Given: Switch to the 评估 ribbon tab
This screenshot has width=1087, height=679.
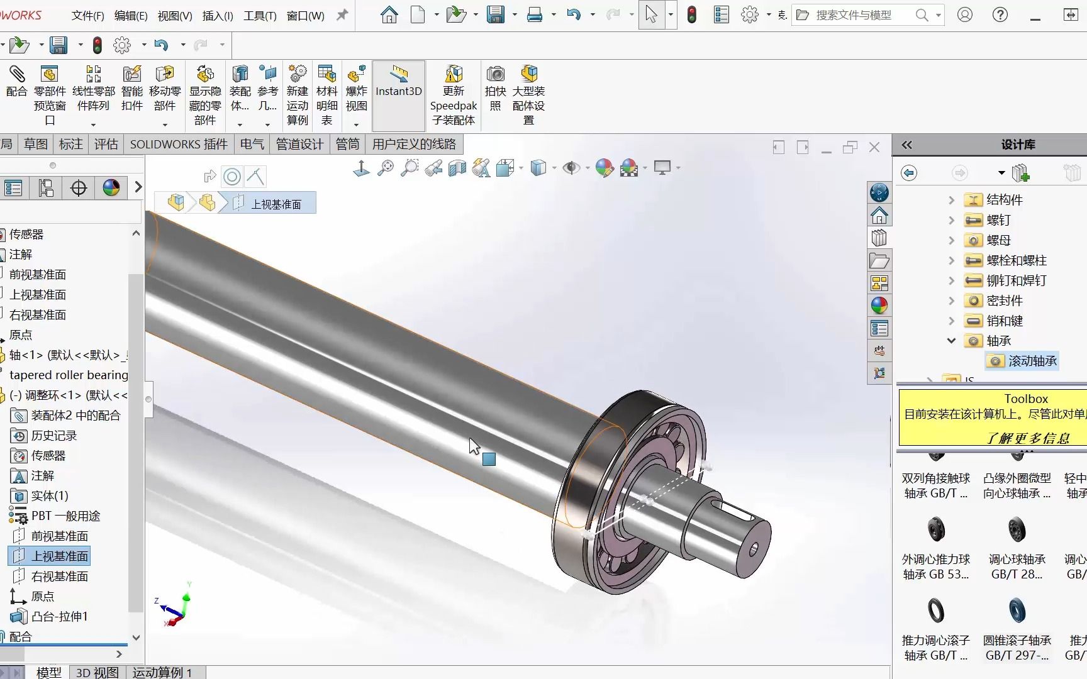Looking at the screenshot, I should point(106,145).
